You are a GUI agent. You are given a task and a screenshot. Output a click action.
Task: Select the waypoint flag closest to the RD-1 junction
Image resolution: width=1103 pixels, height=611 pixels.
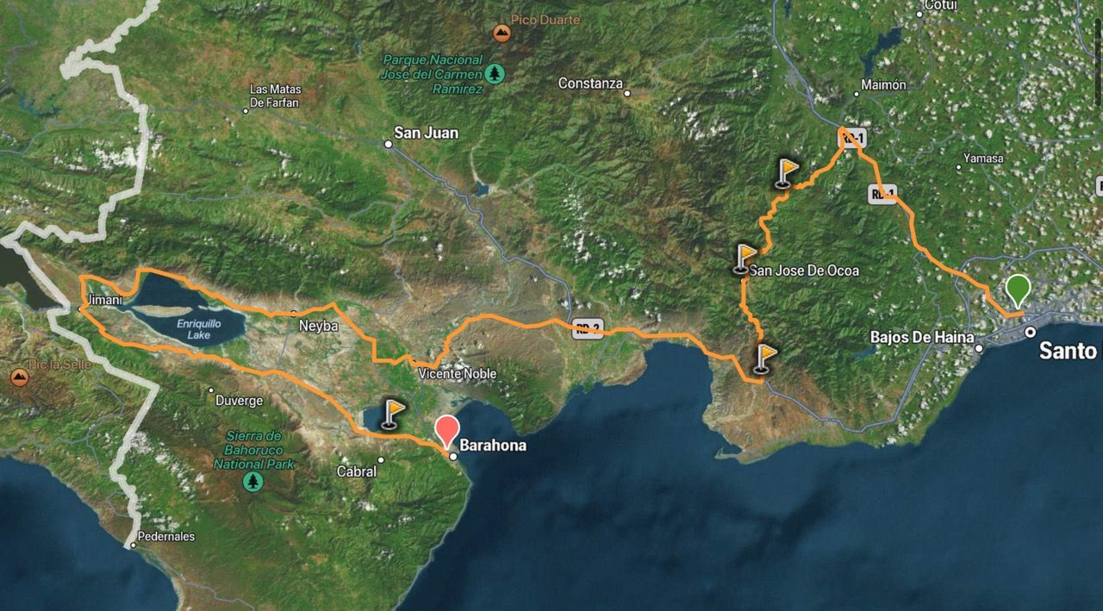tap(786, 172)
